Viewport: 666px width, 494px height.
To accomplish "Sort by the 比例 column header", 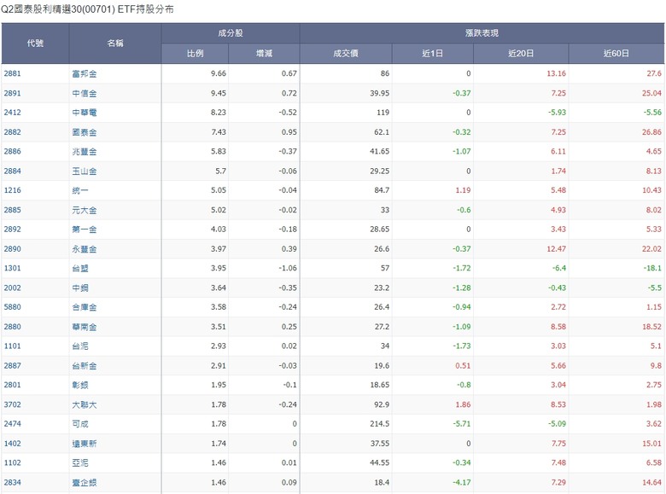I will (195, 54).
